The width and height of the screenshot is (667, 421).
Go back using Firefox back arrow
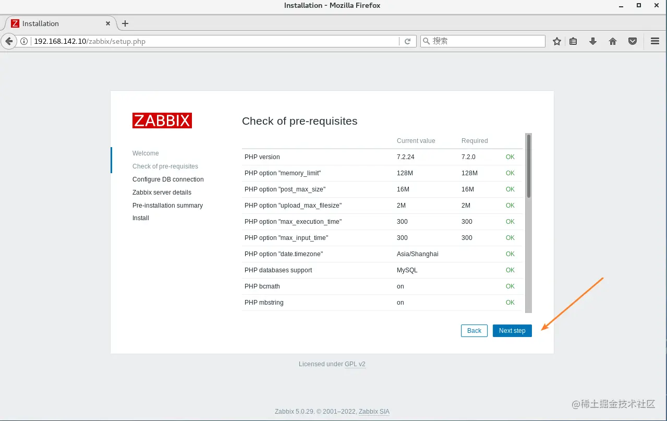(x=8, y=41)
